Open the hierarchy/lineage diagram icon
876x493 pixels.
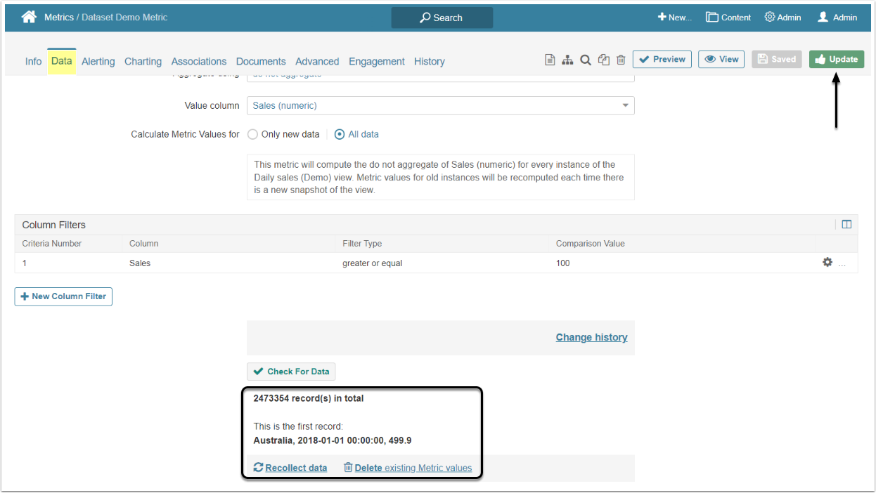click(x=567, y=60)
